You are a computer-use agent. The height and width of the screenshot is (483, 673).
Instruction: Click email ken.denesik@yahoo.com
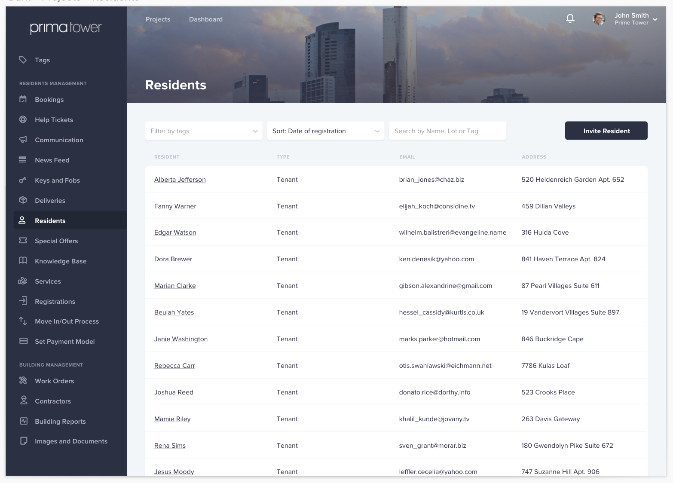tap(436, 259)
